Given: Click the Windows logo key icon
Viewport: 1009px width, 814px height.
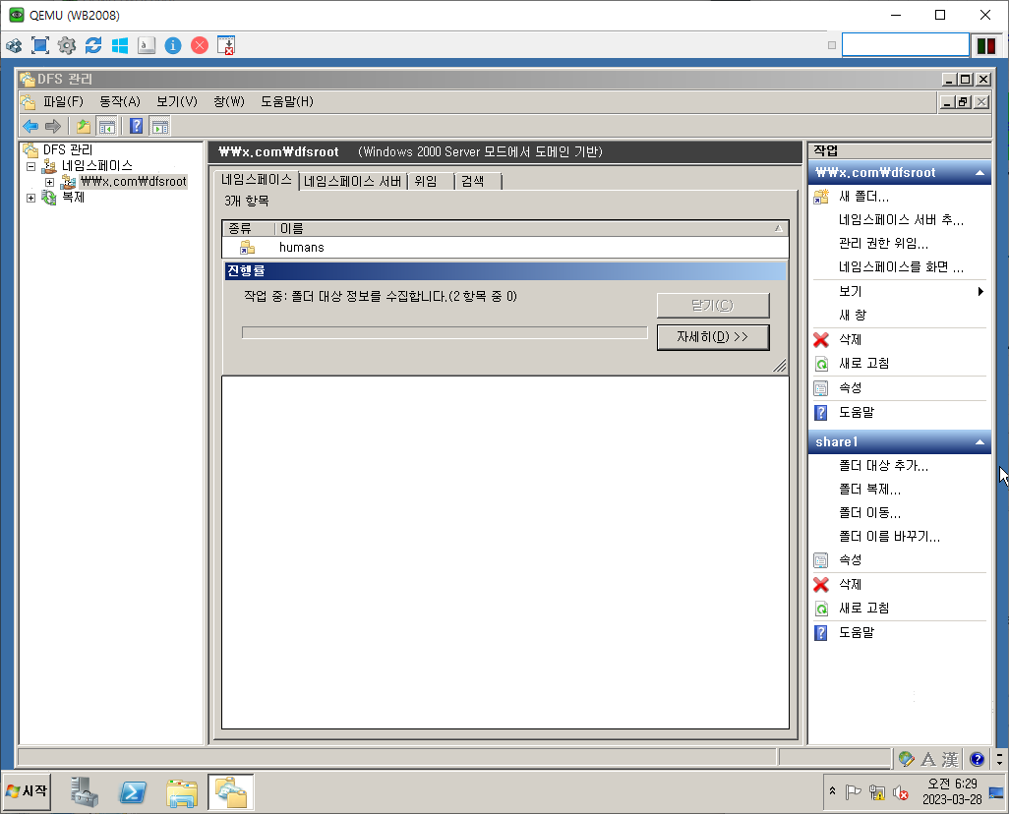Looking at the screenshot, I should (x=120, y=45).
